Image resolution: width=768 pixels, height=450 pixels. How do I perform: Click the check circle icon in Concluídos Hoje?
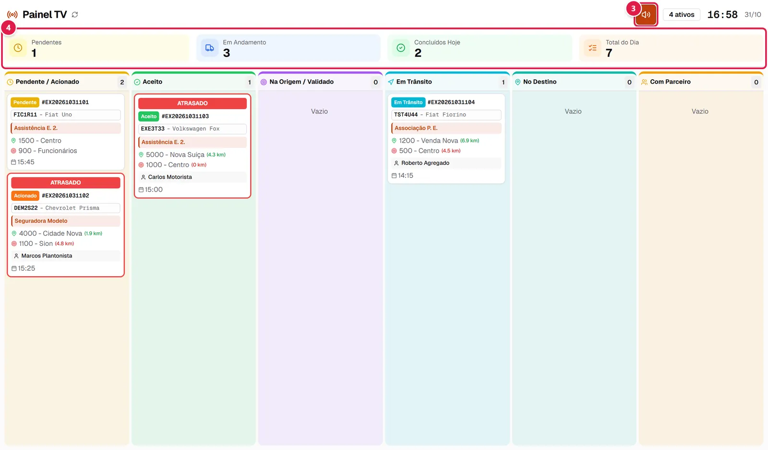point(401,48)
